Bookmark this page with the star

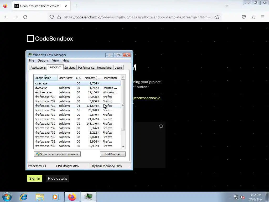[x=217, y=17]
